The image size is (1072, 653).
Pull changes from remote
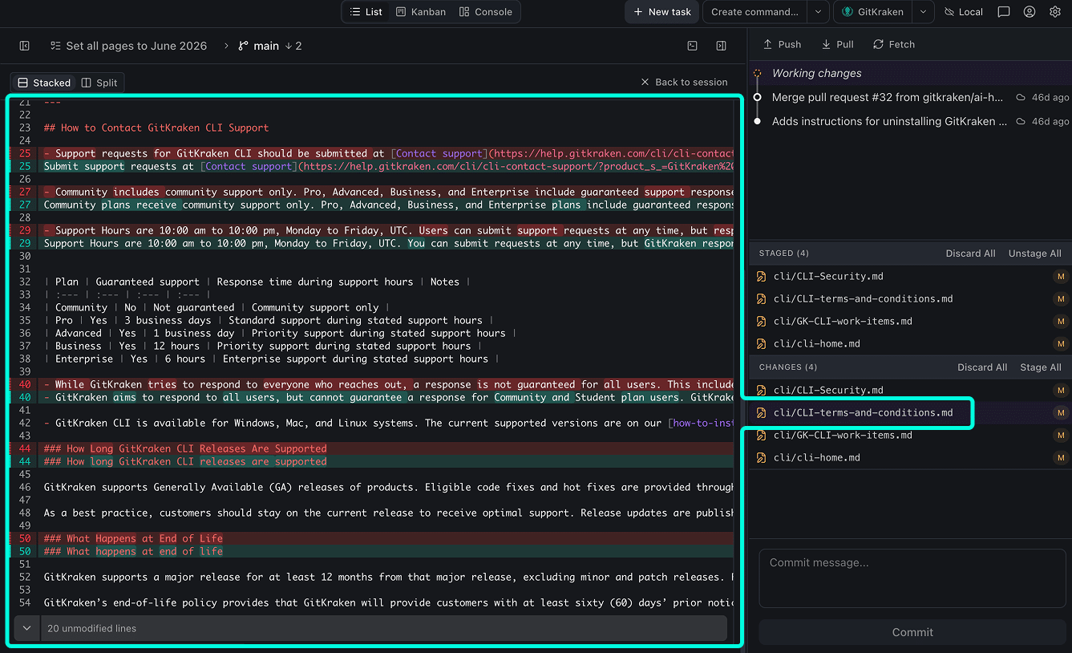pos(838,44)
